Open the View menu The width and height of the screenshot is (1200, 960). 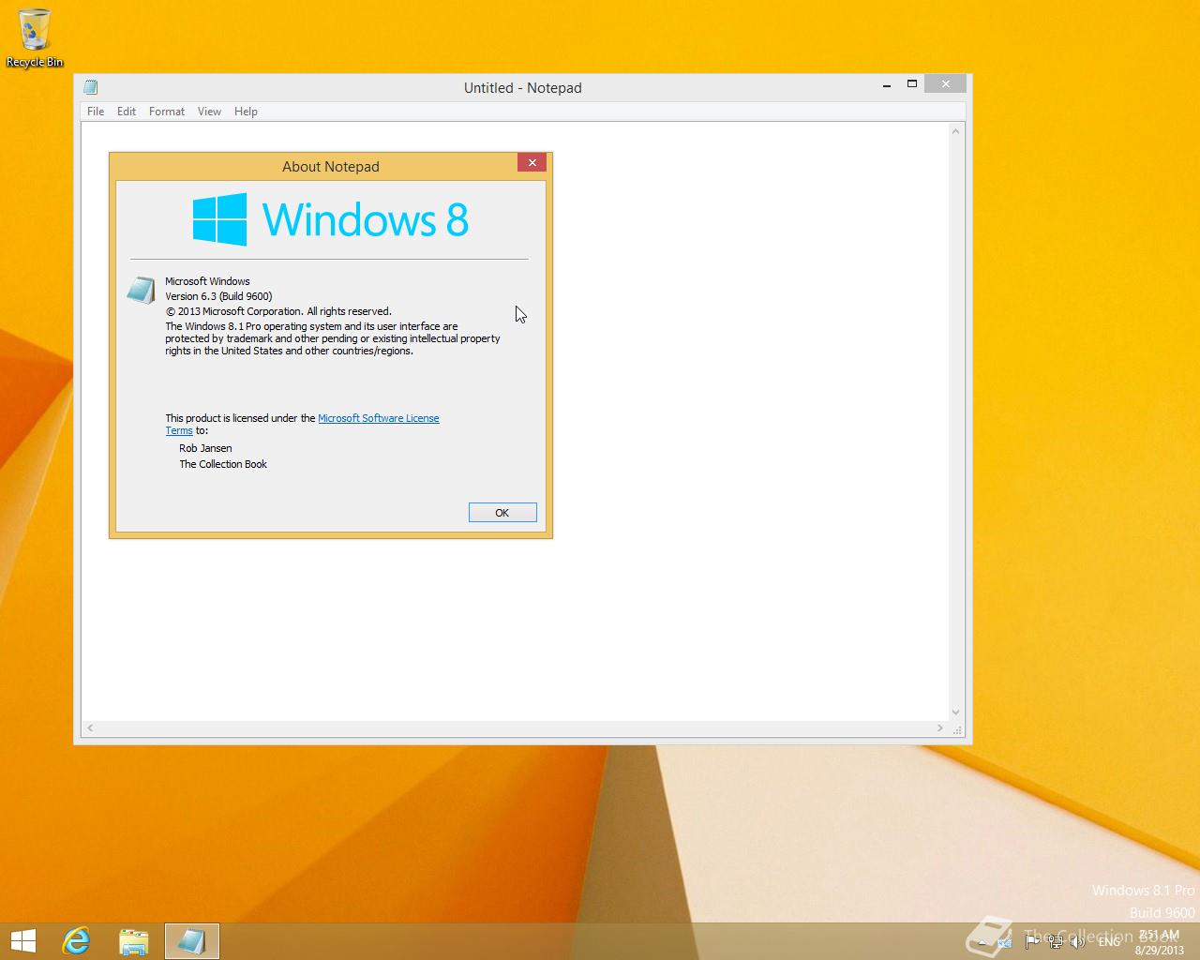[209, 112]
